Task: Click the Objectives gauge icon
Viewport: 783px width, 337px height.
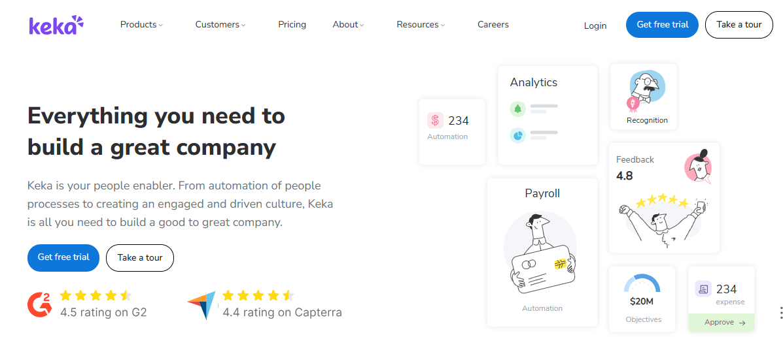Action: pyautogui.click(x=642, y=283)
